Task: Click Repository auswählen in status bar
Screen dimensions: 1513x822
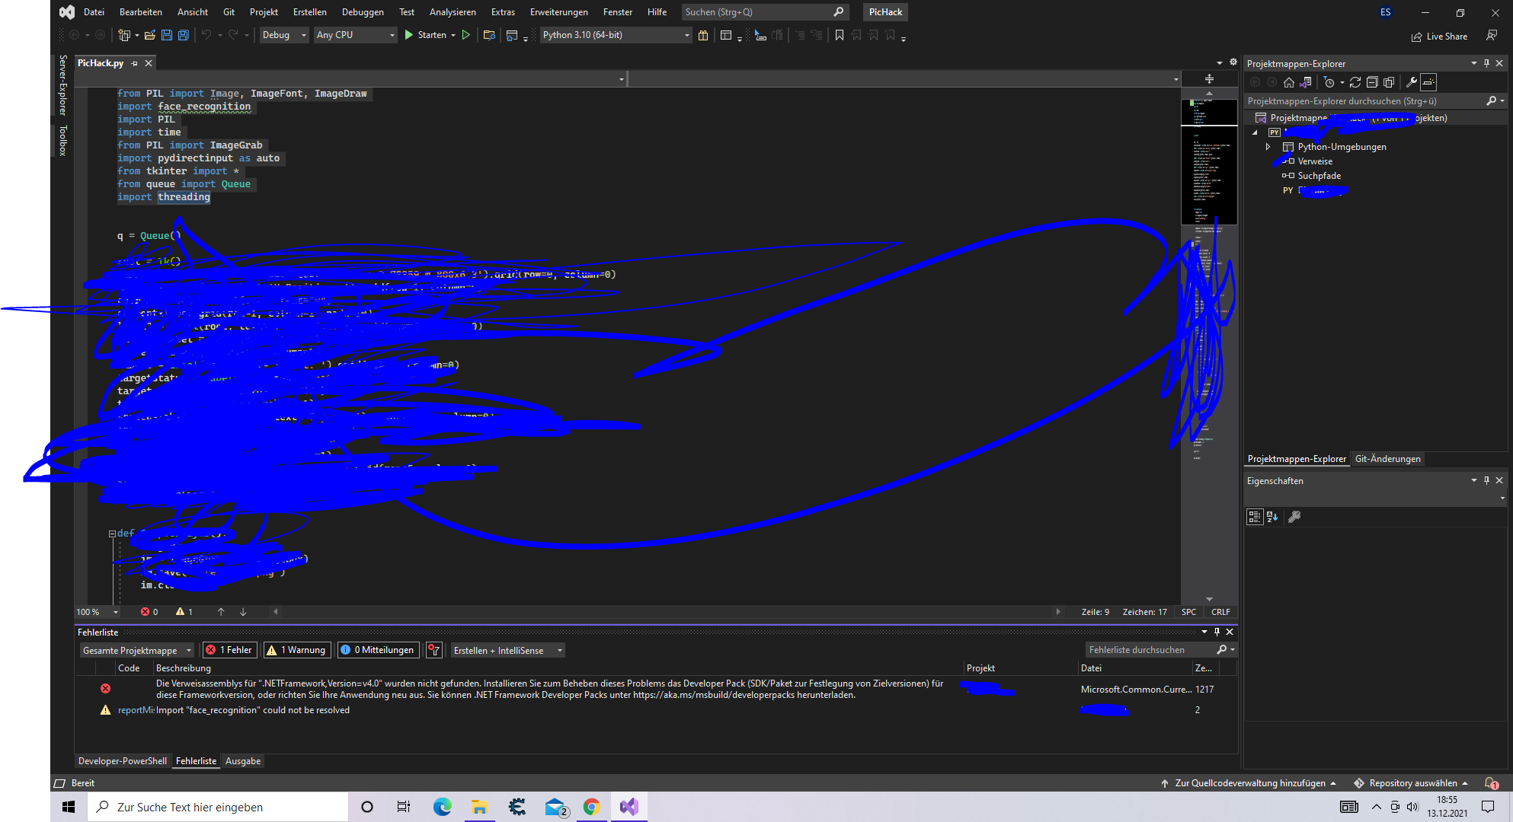Action: point(1412,783)
